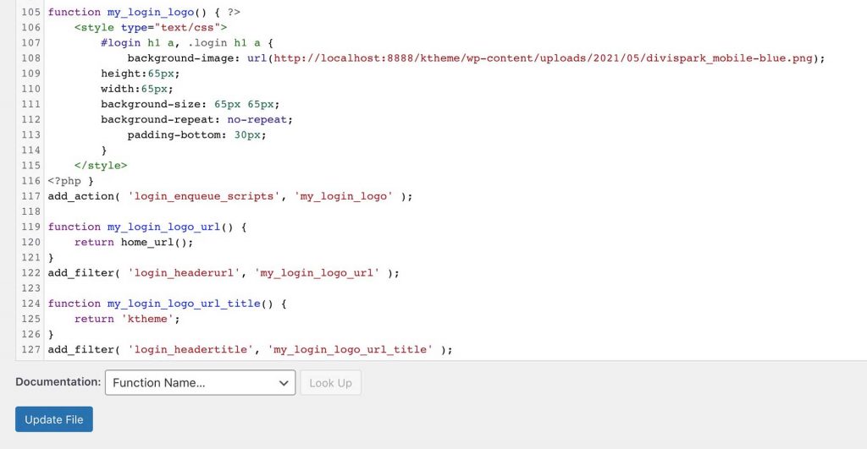Click add_action 'login_enqueue_scripts' line
Screen dimensions: 867x449
[x=230, y=196]
